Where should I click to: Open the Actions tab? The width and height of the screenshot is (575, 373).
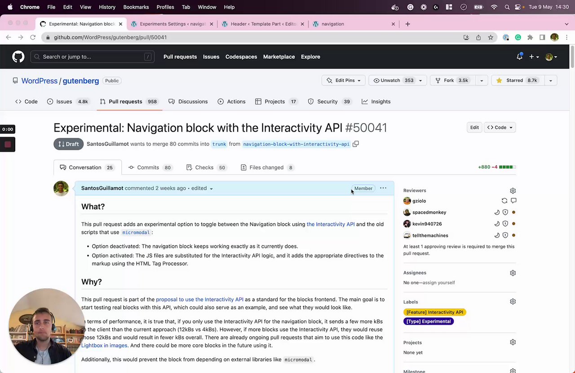(x=231, y=101)
